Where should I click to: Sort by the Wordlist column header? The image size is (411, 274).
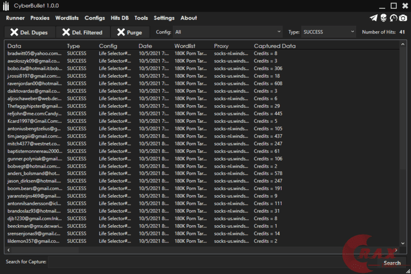pos(185,46)
